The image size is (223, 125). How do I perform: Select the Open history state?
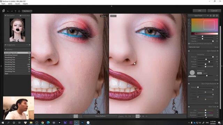tap(17, 74)
